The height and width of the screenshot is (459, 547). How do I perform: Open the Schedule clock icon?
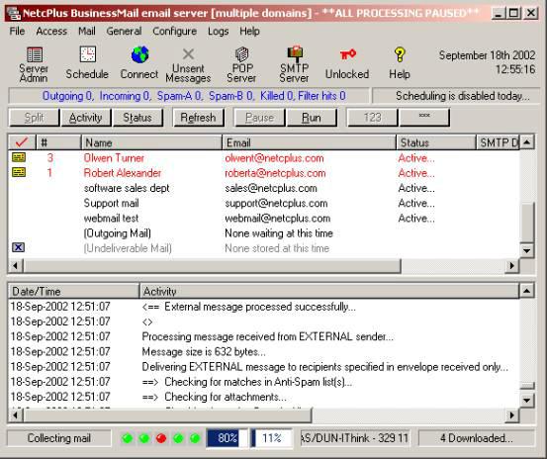click(x=87, y=54)
